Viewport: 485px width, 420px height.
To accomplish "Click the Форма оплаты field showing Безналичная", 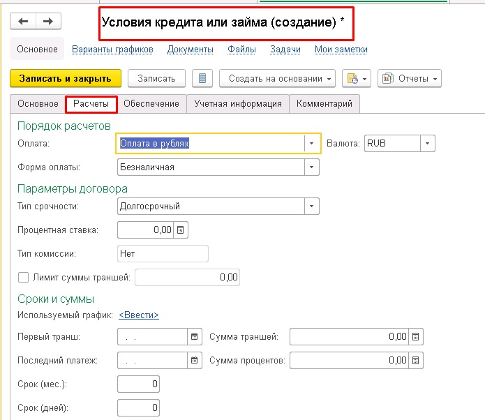I will (211, 167).
